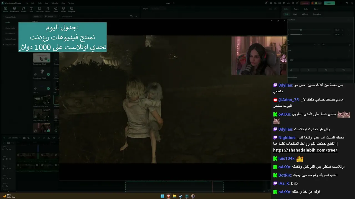The width and height of the screenshot is (355, 199).
Task: Open the Export dropdown arrow
Action: tap(333, 3)
